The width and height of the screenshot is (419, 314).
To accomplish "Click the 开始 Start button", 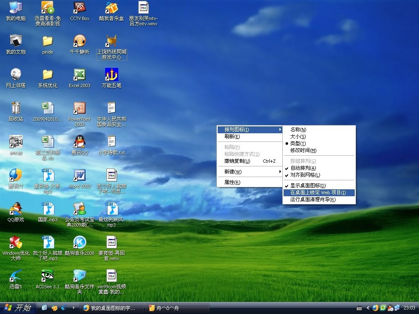I will [18, 308].
